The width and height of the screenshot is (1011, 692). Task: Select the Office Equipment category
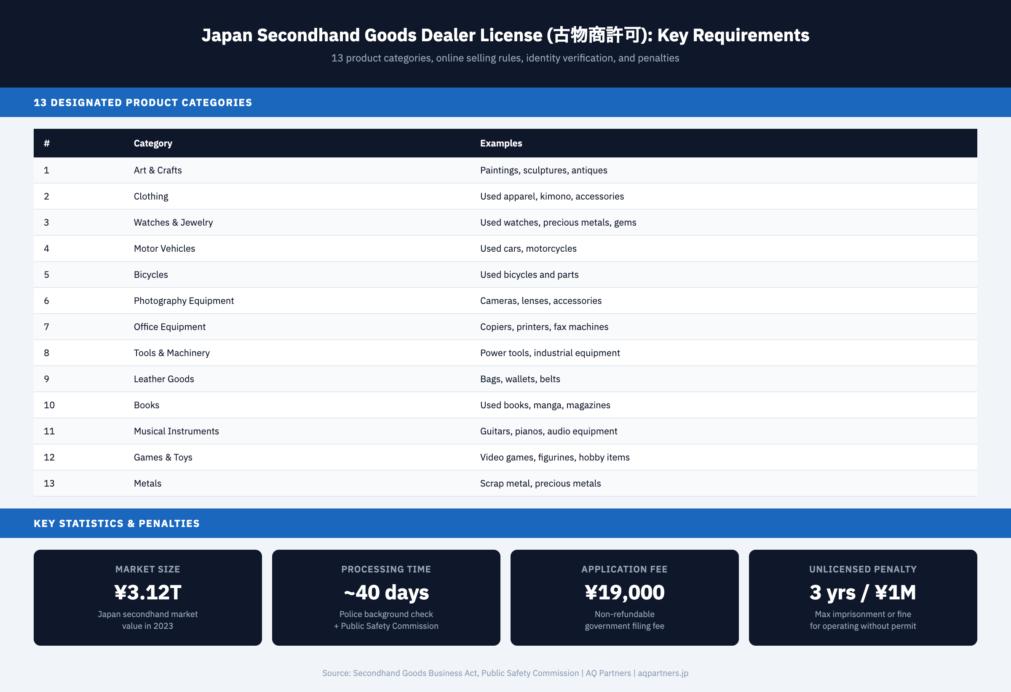[170, 327]
